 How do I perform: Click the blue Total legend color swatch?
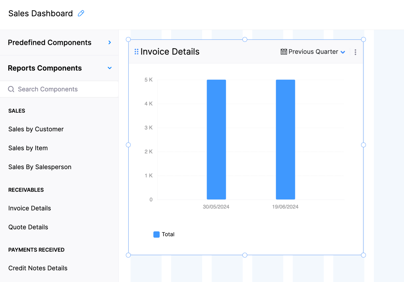pos(157,234)
